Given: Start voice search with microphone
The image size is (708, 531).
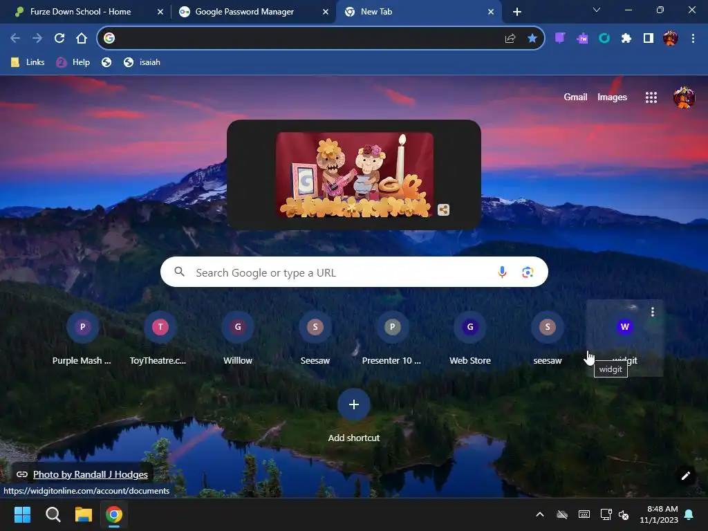Looking at the screenshot, I should pyautogui.click(x=502, y=272).
